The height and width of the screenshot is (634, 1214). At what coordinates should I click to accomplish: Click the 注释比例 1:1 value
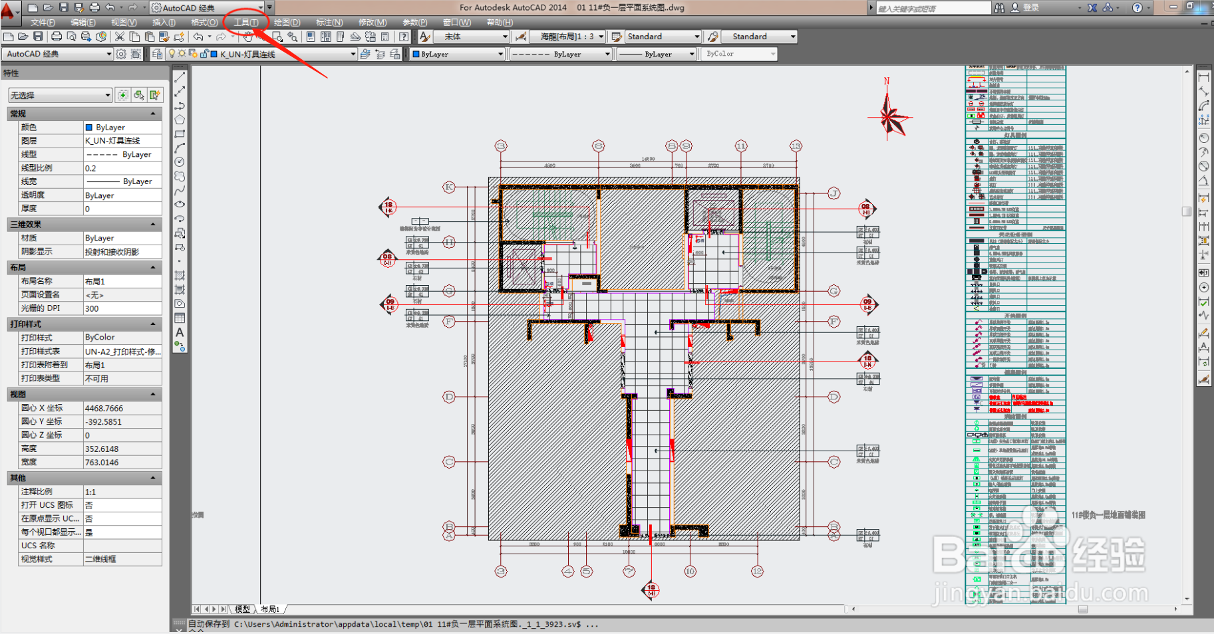[x=122, y=492]
